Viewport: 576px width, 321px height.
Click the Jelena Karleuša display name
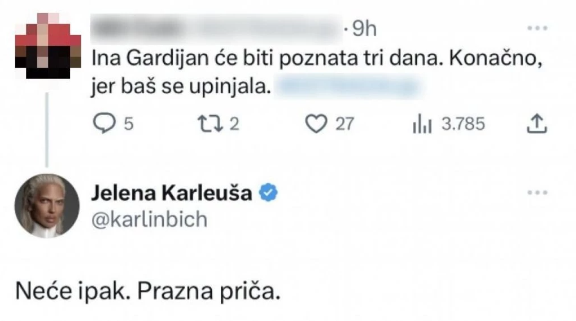tap(172, 194)
